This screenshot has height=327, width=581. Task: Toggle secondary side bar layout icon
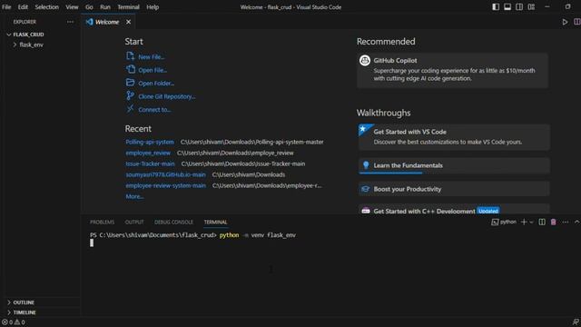[519, 7]
